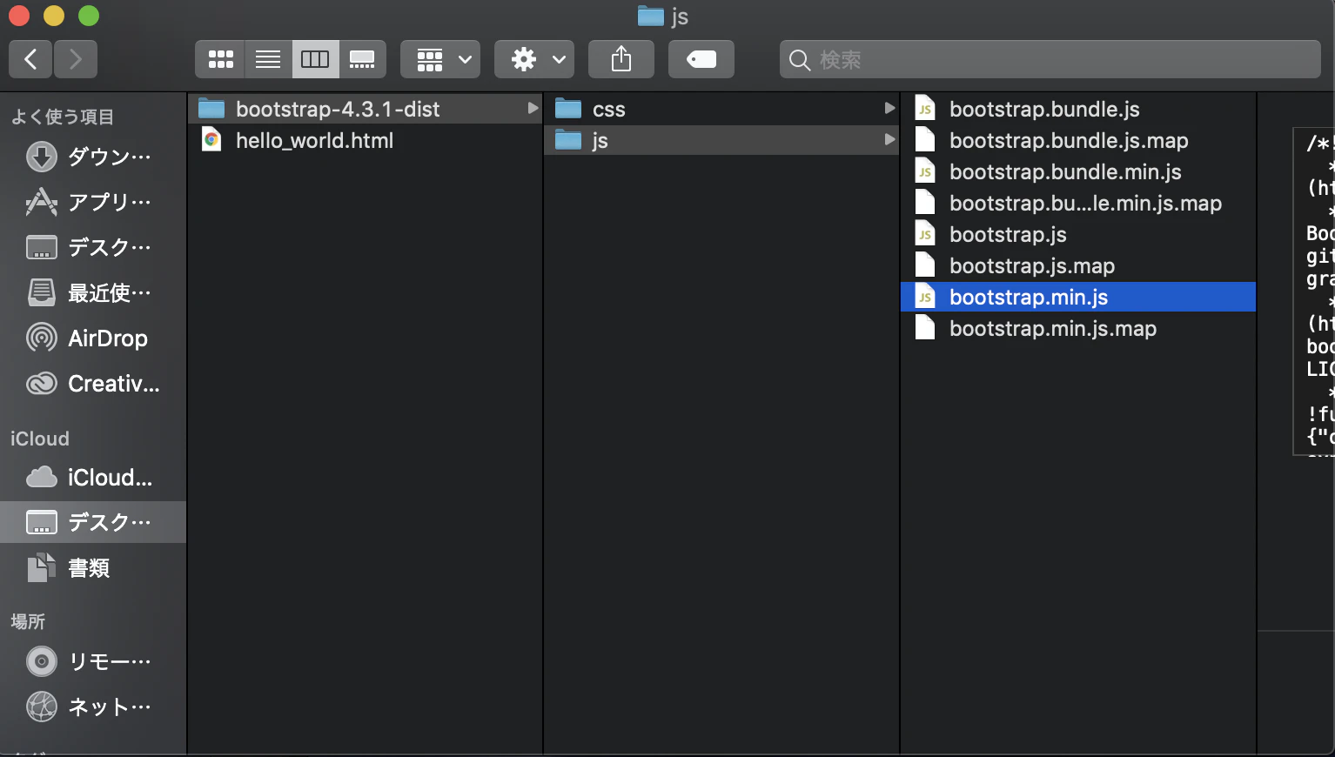The image size is (1335, 757).
Task: Select bootstrap.bundle.js file
Action: click(1078, 109)
